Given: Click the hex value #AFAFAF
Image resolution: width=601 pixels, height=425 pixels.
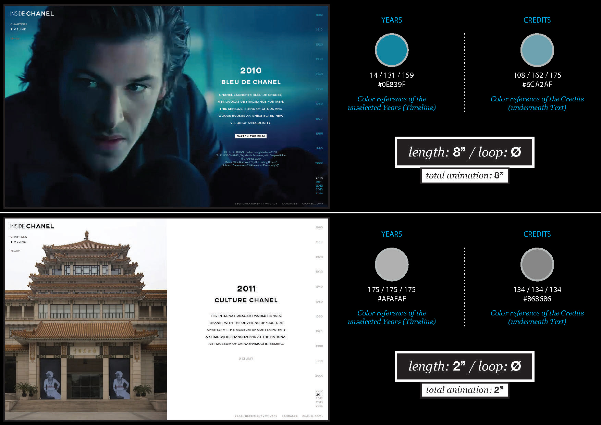Looking at the screenshot, I should coord(392,299).
